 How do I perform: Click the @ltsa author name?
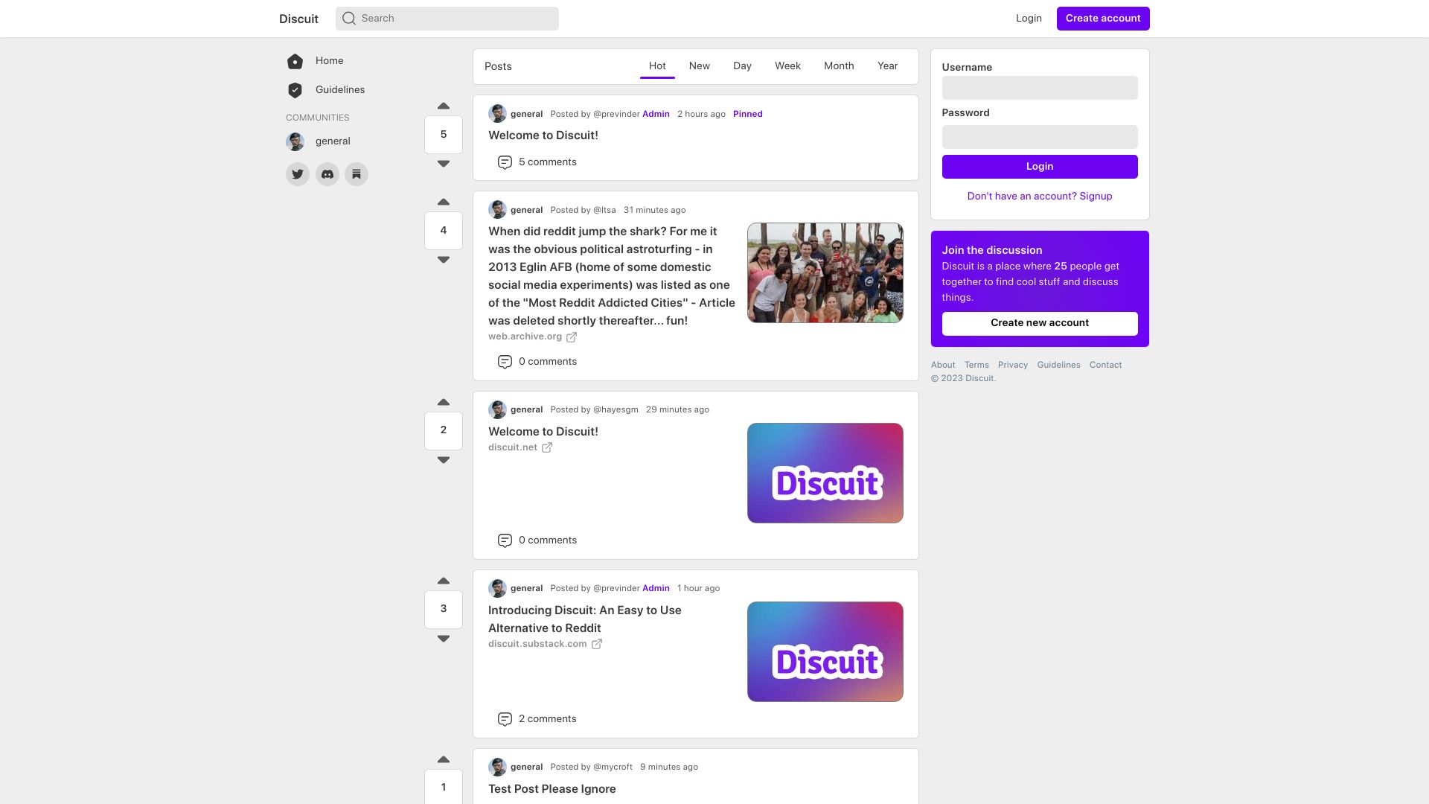[x=604, y=210]
